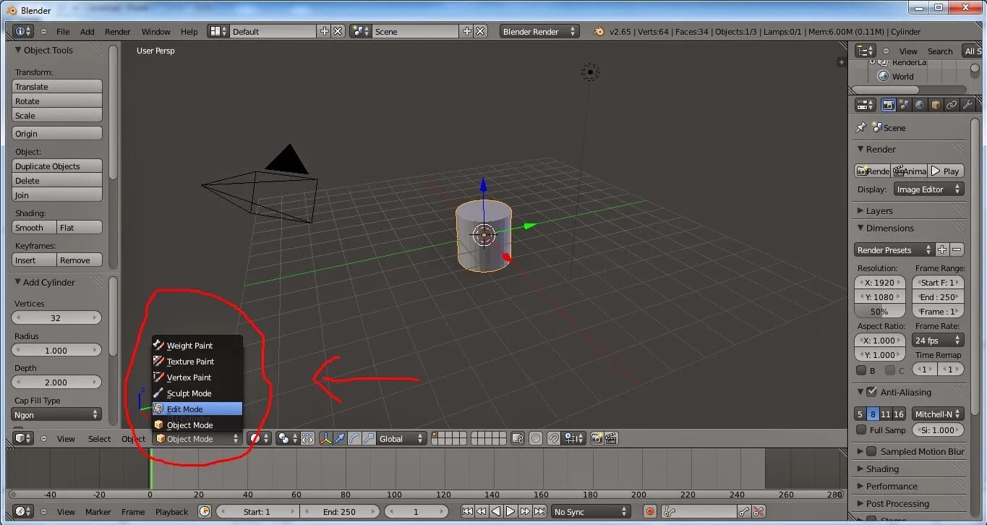Click the Animation render button
Screen dimensions: 987x525
pyautogui.click(x=909, y=171)
